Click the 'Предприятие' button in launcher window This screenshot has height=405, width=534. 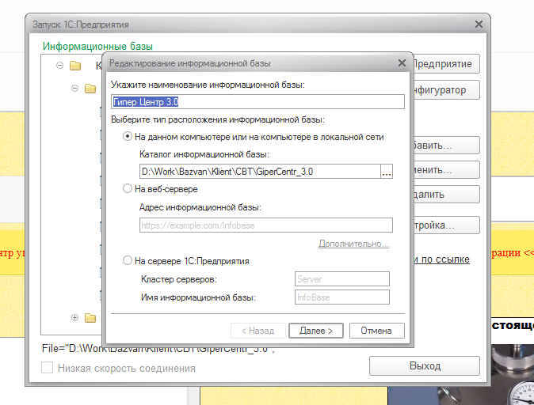tap(447, 63)
